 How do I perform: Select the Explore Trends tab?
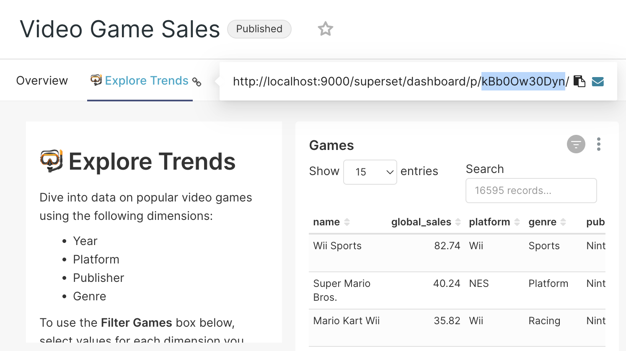click(x=146, y=80)
